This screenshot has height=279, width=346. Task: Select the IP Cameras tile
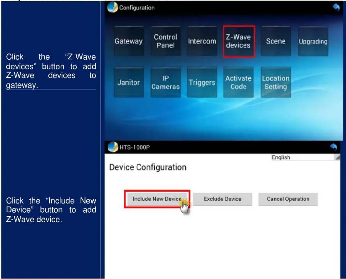pos(166,82)
